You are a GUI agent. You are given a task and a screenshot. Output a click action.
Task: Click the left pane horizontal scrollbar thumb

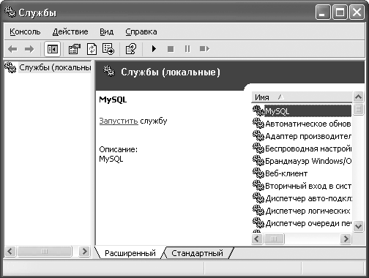(45, 251)
